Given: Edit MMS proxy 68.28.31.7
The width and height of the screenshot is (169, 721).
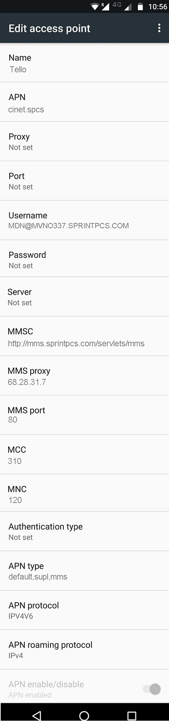Looking at the screenshot, I should (x=84, y=376).
